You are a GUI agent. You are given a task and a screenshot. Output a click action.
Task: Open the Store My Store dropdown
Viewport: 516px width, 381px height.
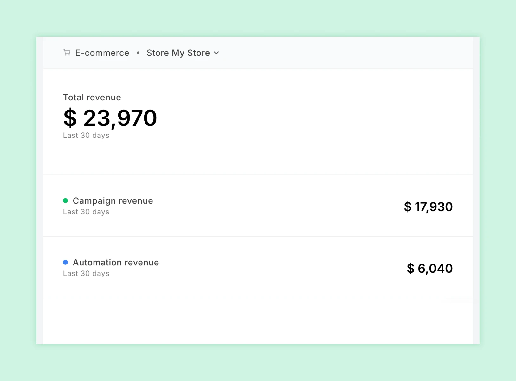[x=178, y=53]
